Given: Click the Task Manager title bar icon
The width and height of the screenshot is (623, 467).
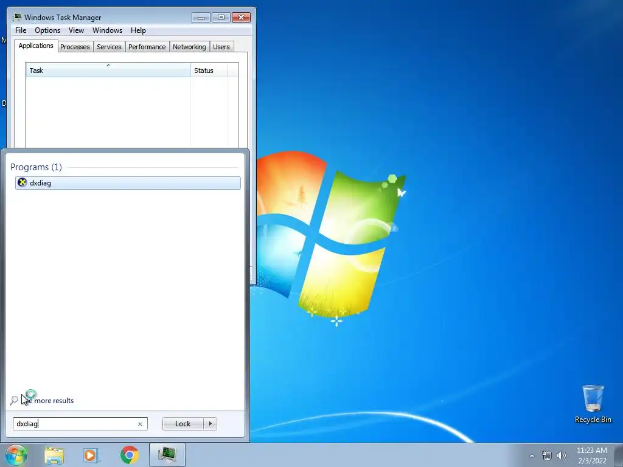Looking at the screenshot, I should [17, 17].
